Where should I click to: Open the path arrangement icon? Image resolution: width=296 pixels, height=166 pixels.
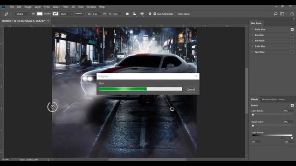142,14
